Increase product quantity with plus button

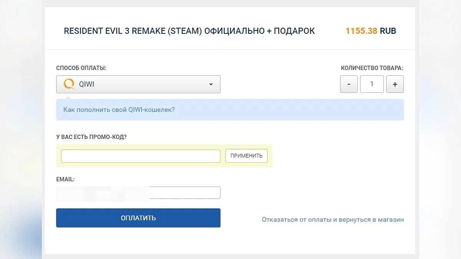pyautogui.click(x=395, y=84)
